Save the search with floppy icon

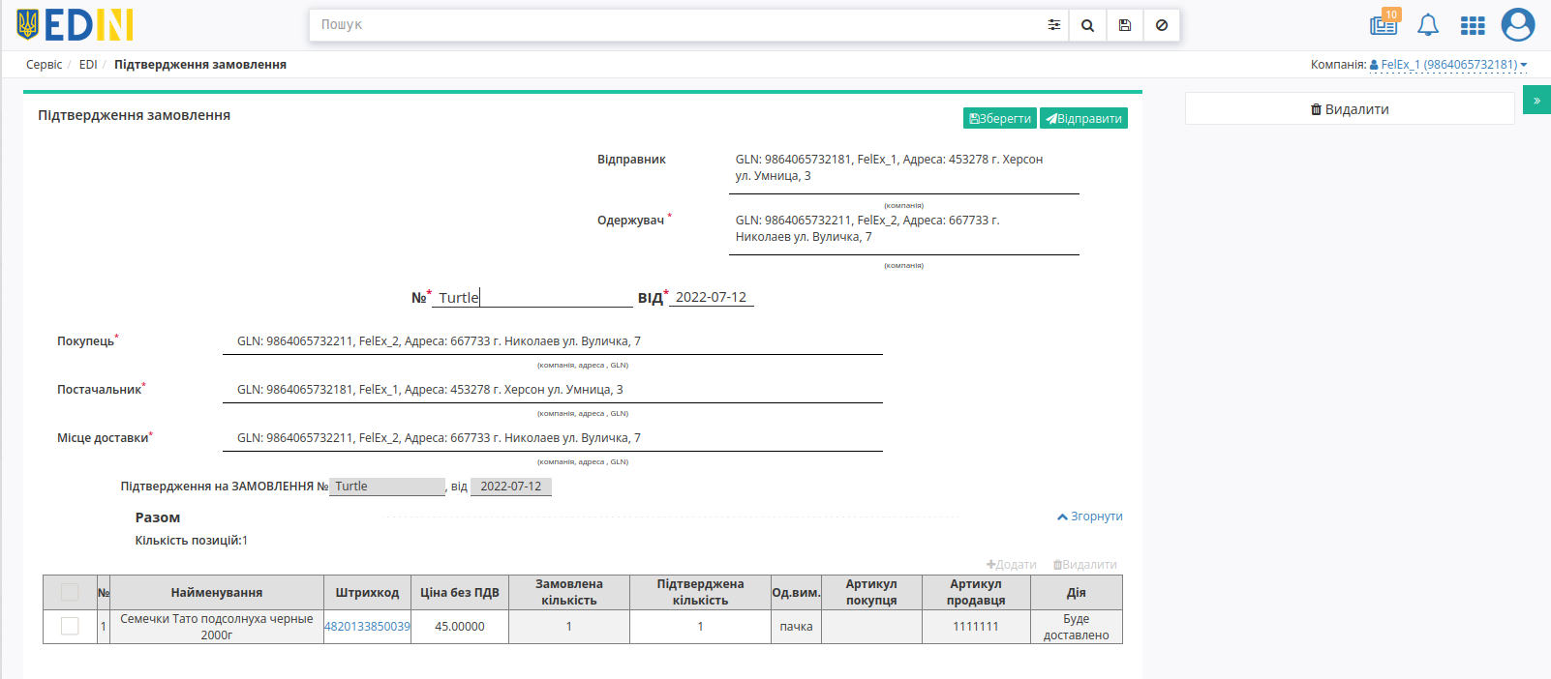tap(1124, 25)
